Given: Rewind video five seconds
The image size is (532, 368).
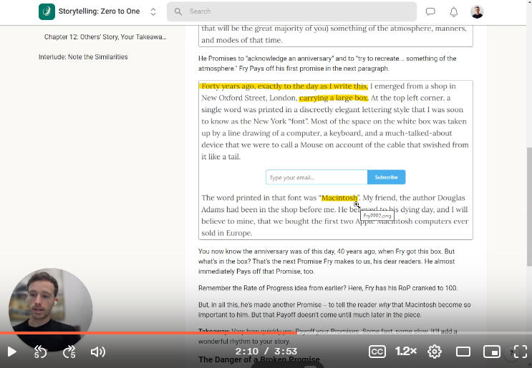Looking at the screenshot, I should tap(40, 352).
